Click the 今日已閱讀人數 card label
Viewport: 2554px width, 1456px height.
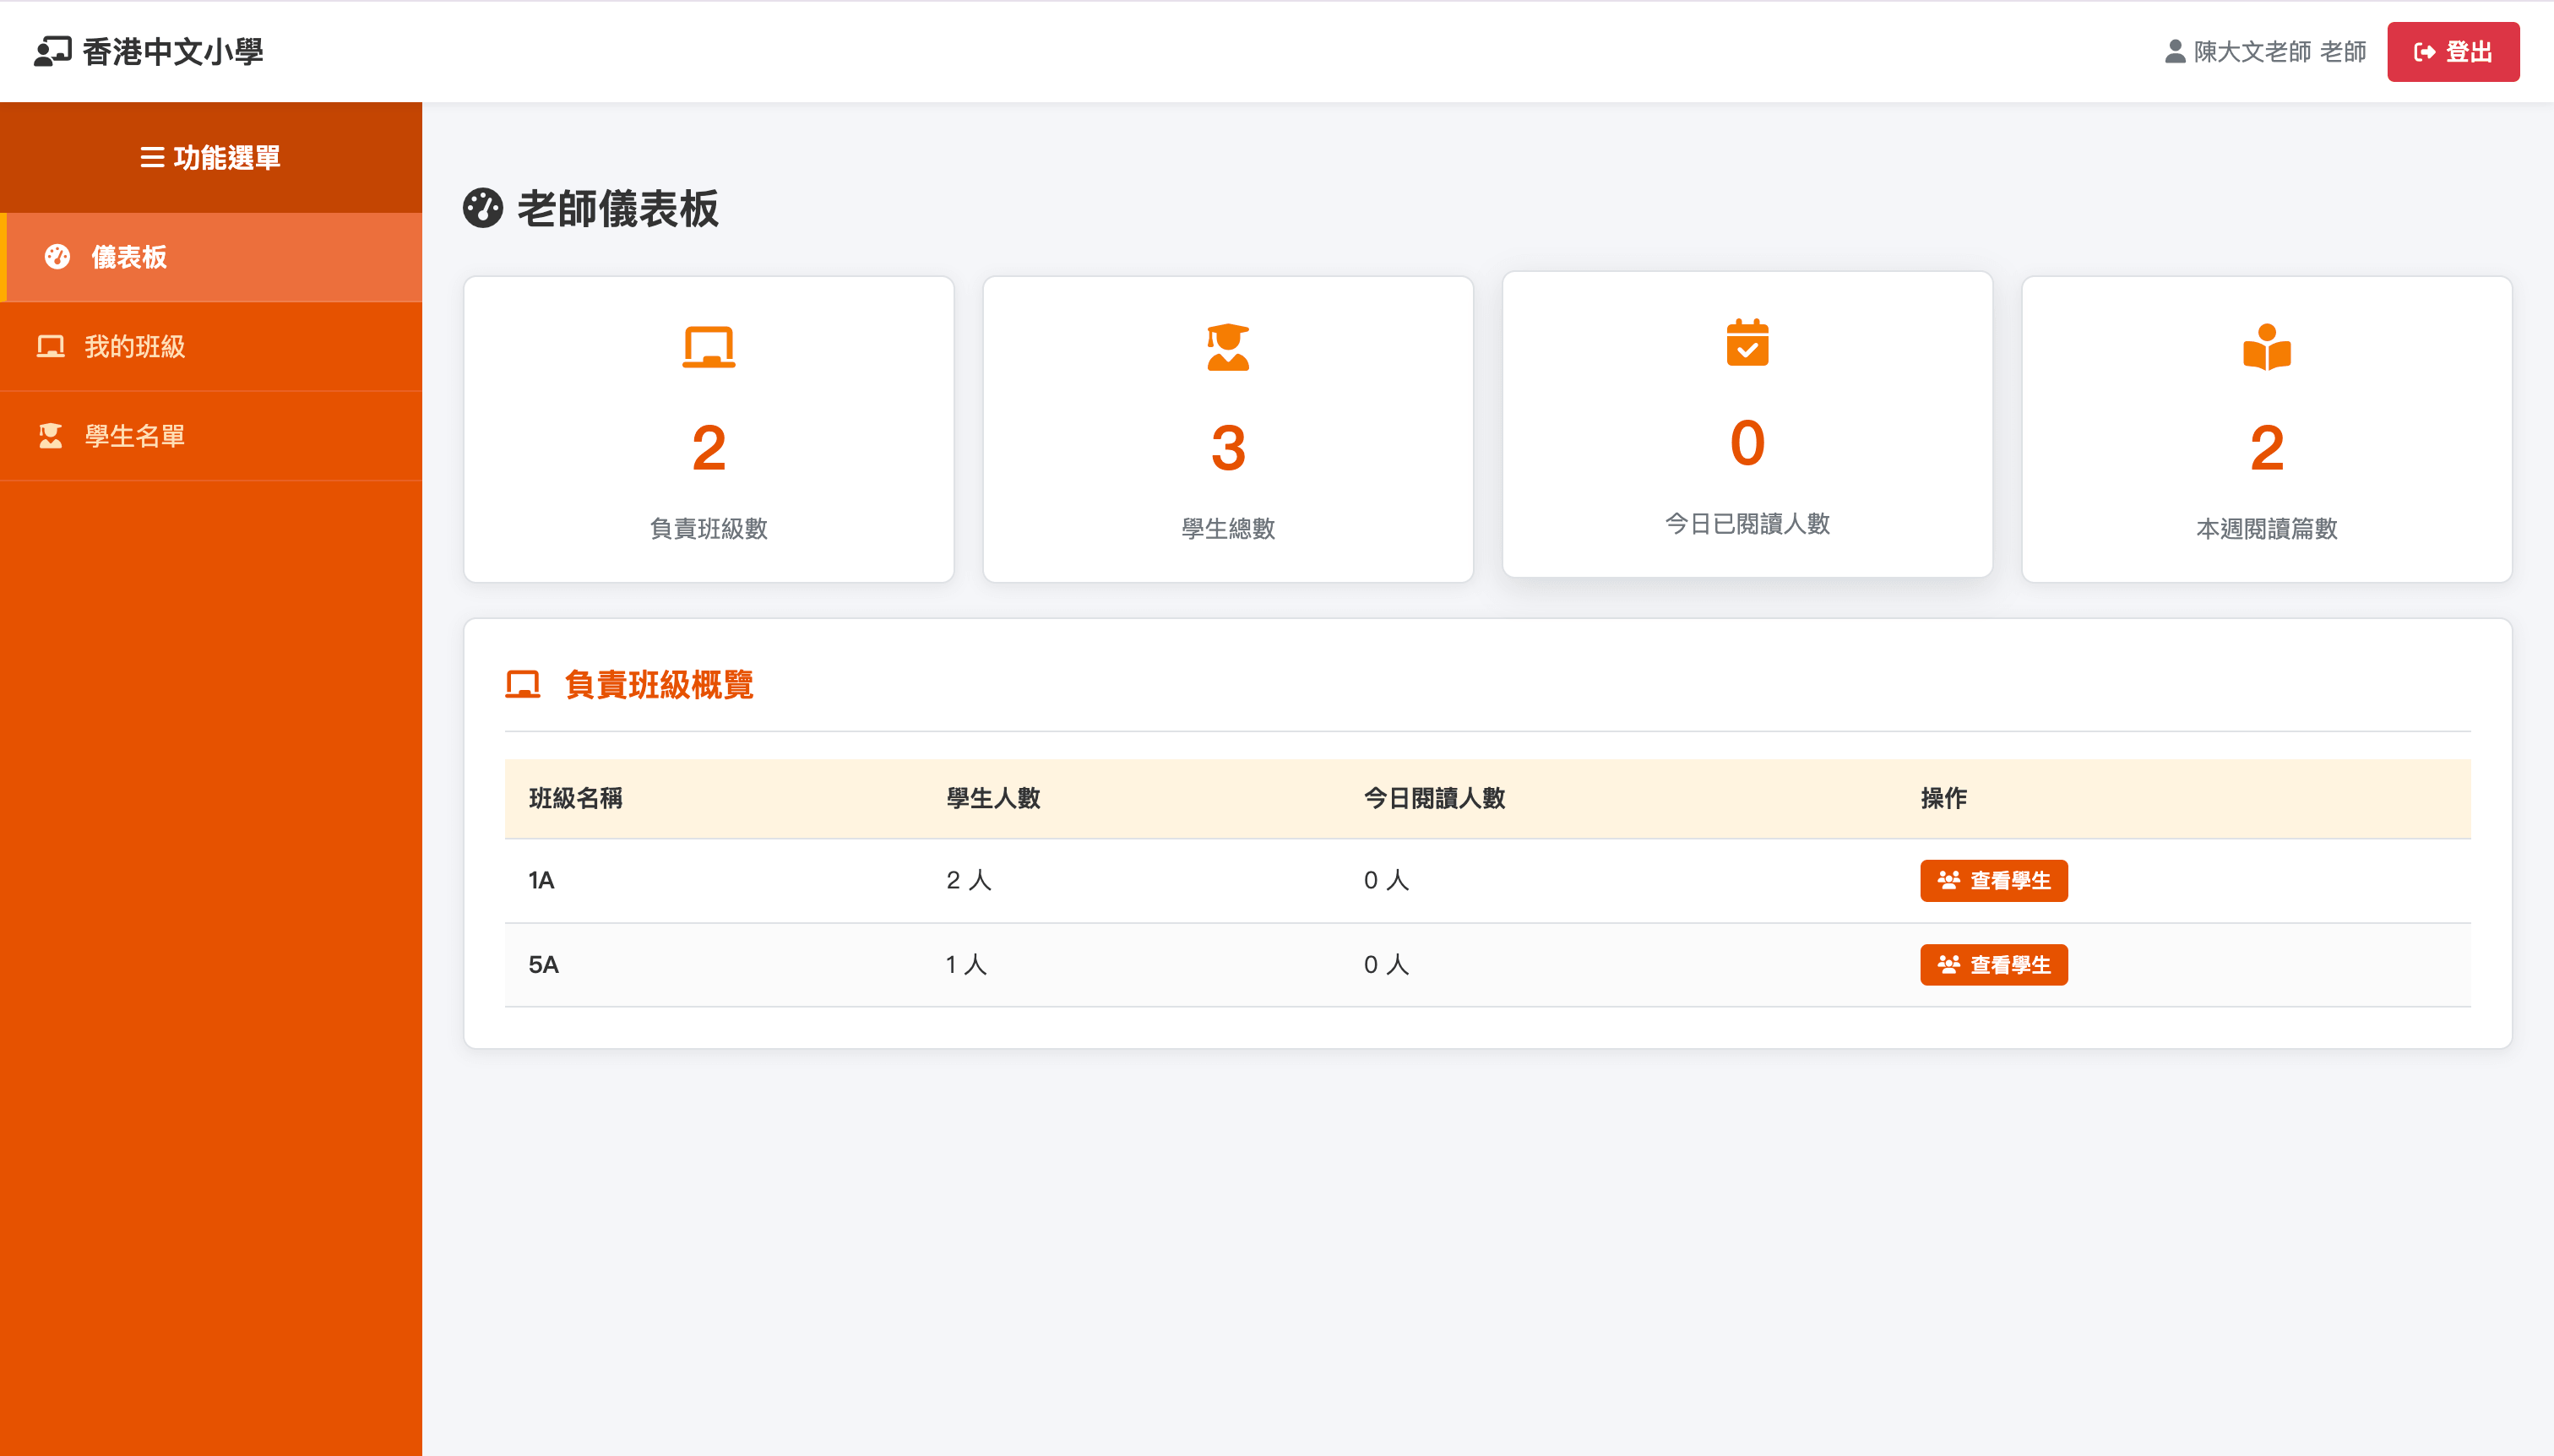tap(1747, 524)
